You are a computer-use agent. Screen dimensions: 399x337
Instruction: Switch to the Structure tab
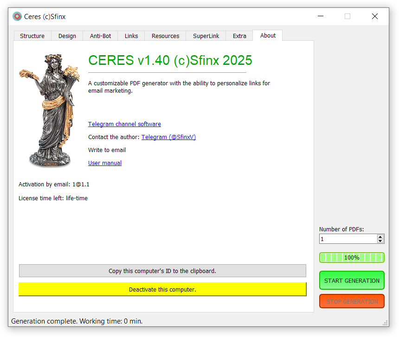(32, 36)
